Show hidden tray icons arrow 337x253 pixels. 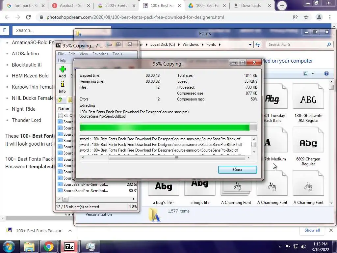(280, 247)
